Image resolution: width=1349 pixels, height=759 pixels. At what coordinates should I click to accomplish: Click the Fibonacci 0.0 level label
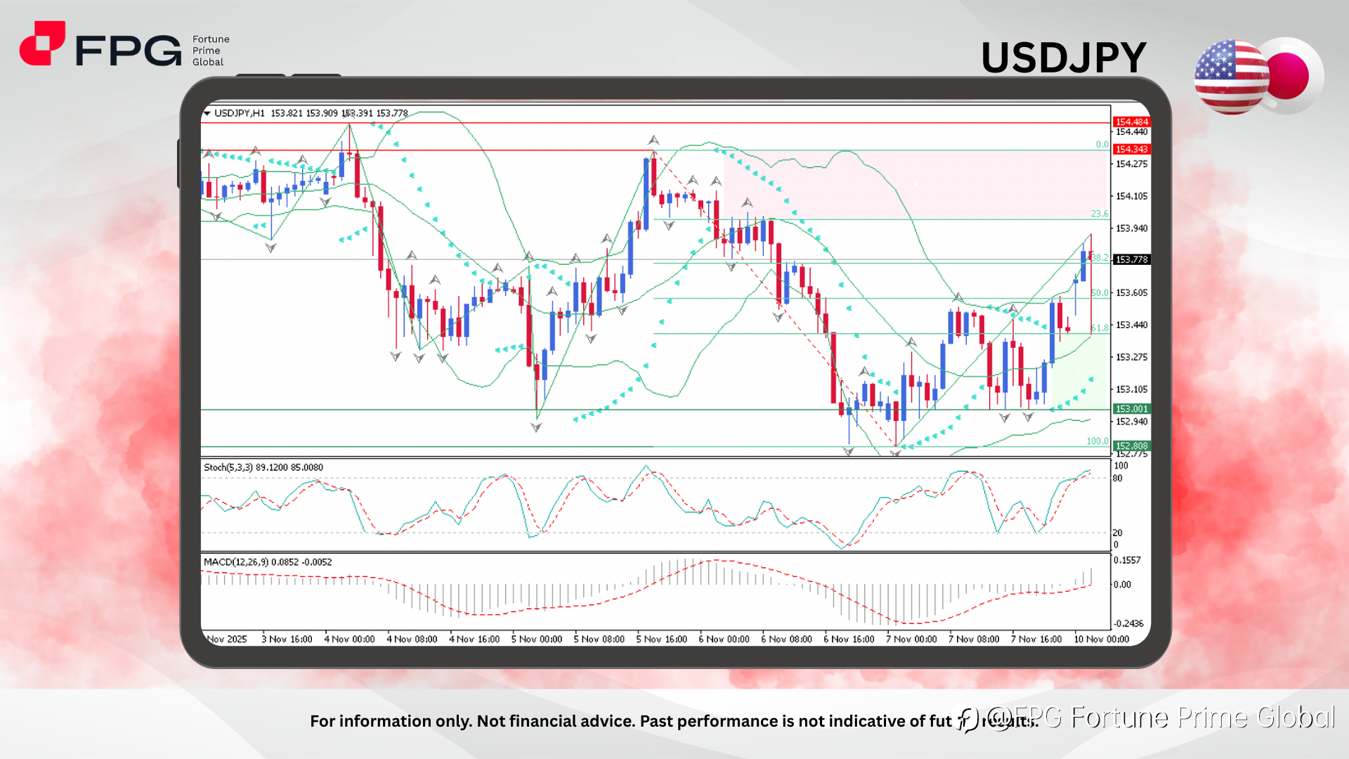point(1102,145)
